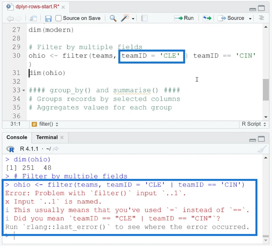Viewport: 272px width, 246px height.
Task: Click the editor vertical scrollbar thumb
Action: (x=266, y=90)
